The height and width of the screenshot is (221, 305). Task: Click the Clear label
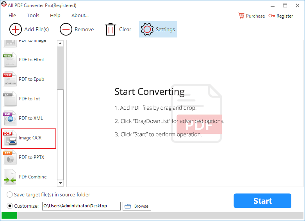pyautogui.click(x=125, y=29)
